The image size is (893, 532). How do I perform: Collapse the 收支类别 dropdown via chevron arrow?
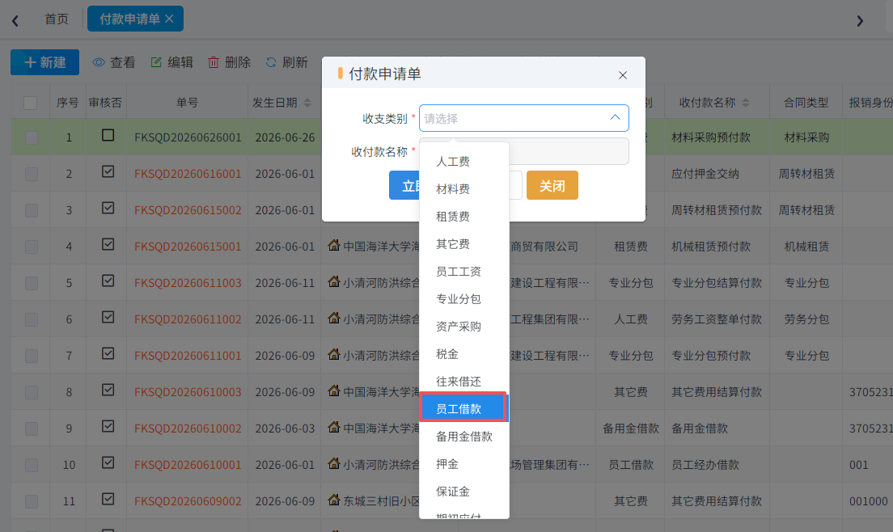[x=615, y=117]
